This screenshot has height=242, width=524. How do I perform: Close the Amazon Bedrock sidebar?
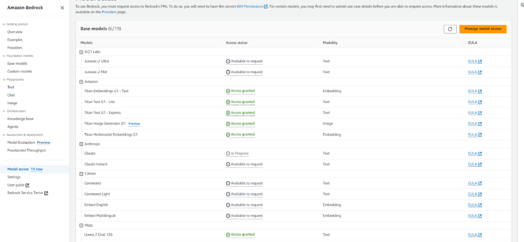pyautogui.click(x=62, y=8)
